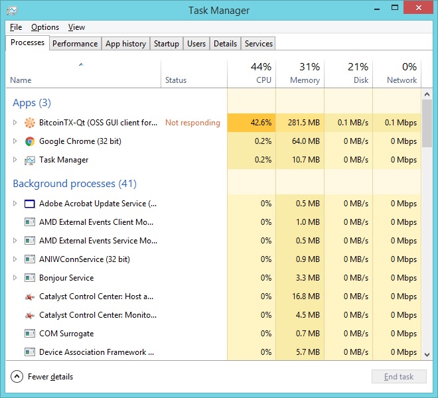Select Device Association Framework row name

96,352
